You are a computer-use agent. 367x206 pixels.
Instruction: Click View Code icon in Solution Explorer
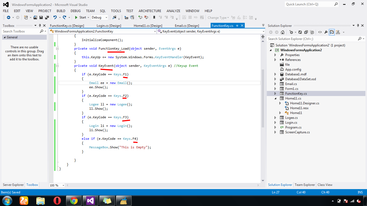click(x=320, y=32)
